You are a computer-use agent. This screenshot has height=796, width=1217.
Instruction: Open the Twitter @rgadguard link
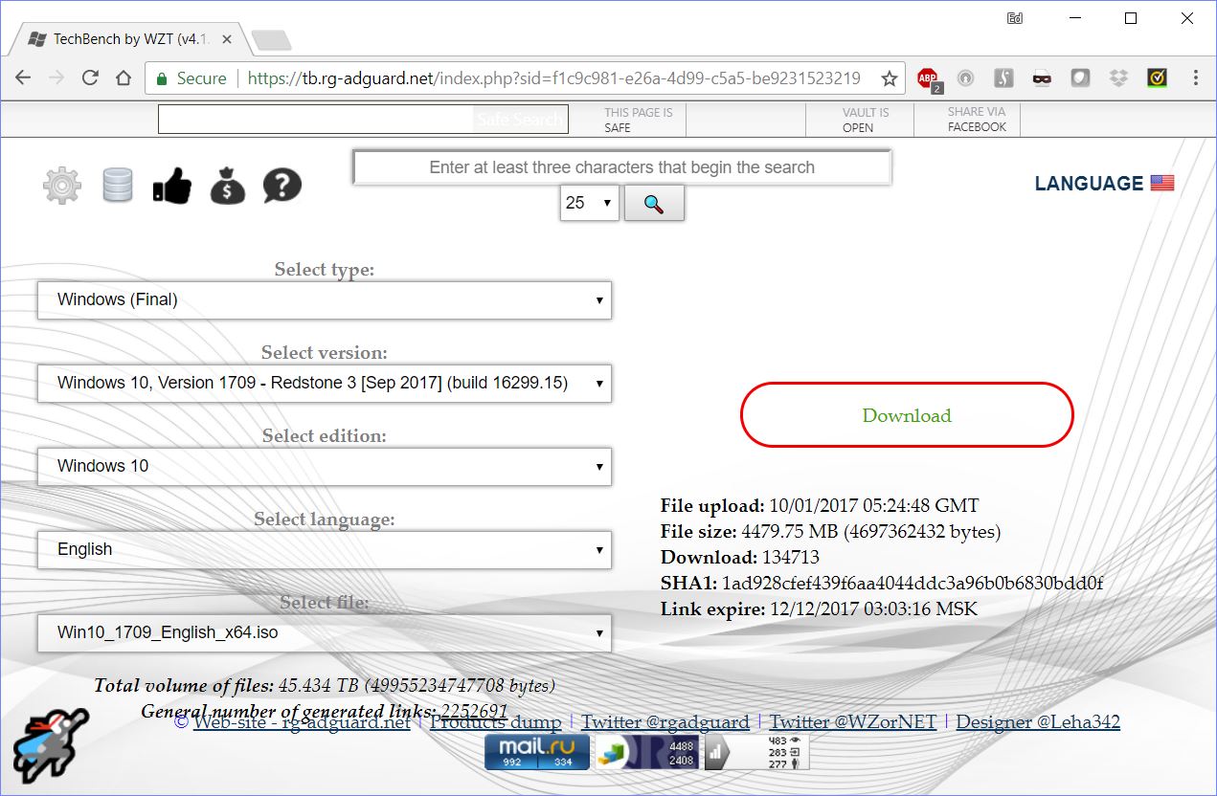pos(665,721)
